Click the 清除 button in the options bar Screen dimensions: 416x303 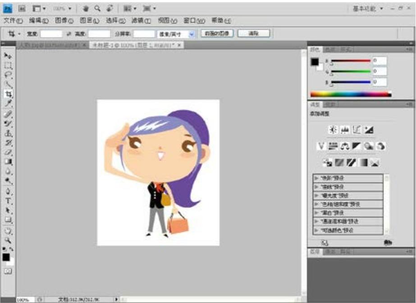click(x=253, y=33)
